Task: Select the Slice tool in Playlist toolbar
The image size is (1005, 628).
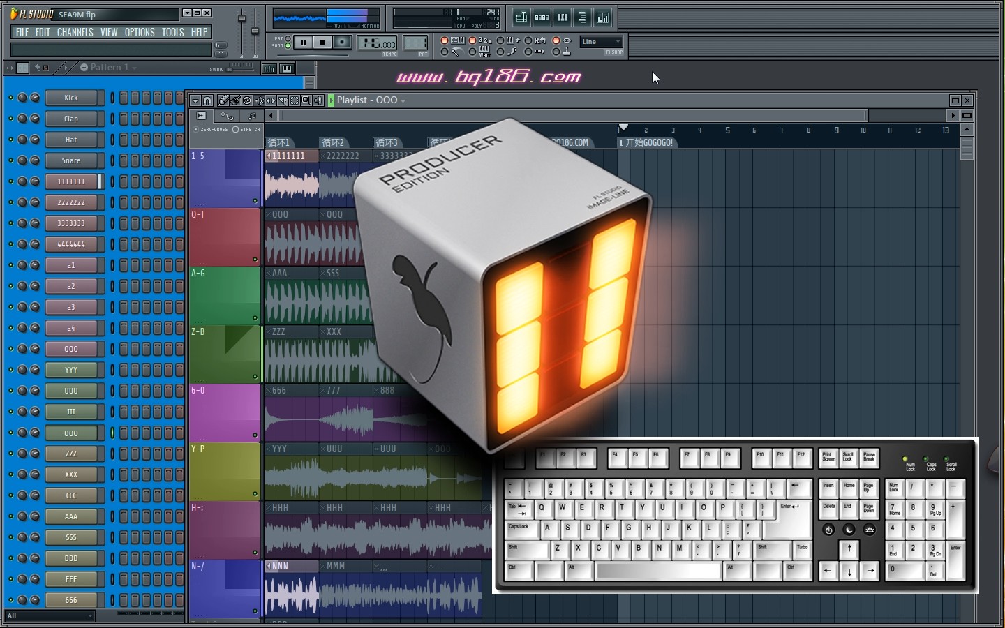Action: [x=283, y=100]
